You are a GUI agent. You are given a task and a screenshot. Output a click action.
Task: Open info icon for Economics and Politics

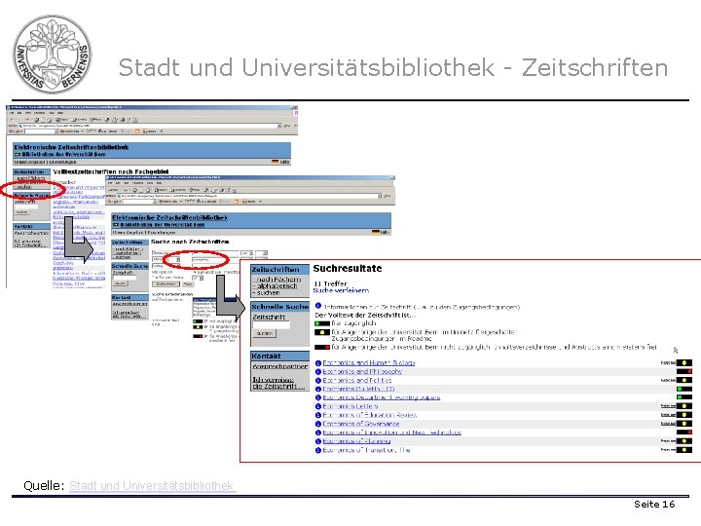click(x=318, y=381)
